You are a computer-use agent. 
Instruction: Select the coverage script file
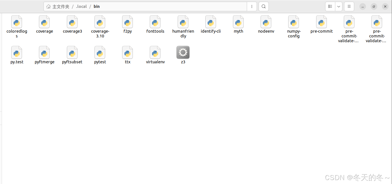44,22
